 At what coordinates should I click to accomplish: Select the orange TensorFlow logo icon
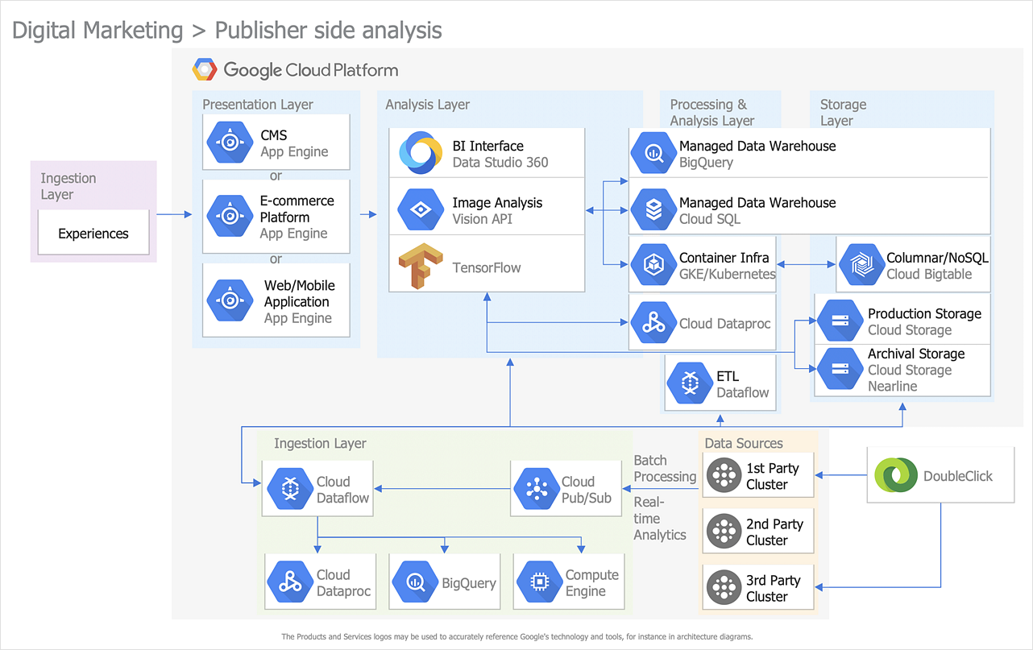421,267
